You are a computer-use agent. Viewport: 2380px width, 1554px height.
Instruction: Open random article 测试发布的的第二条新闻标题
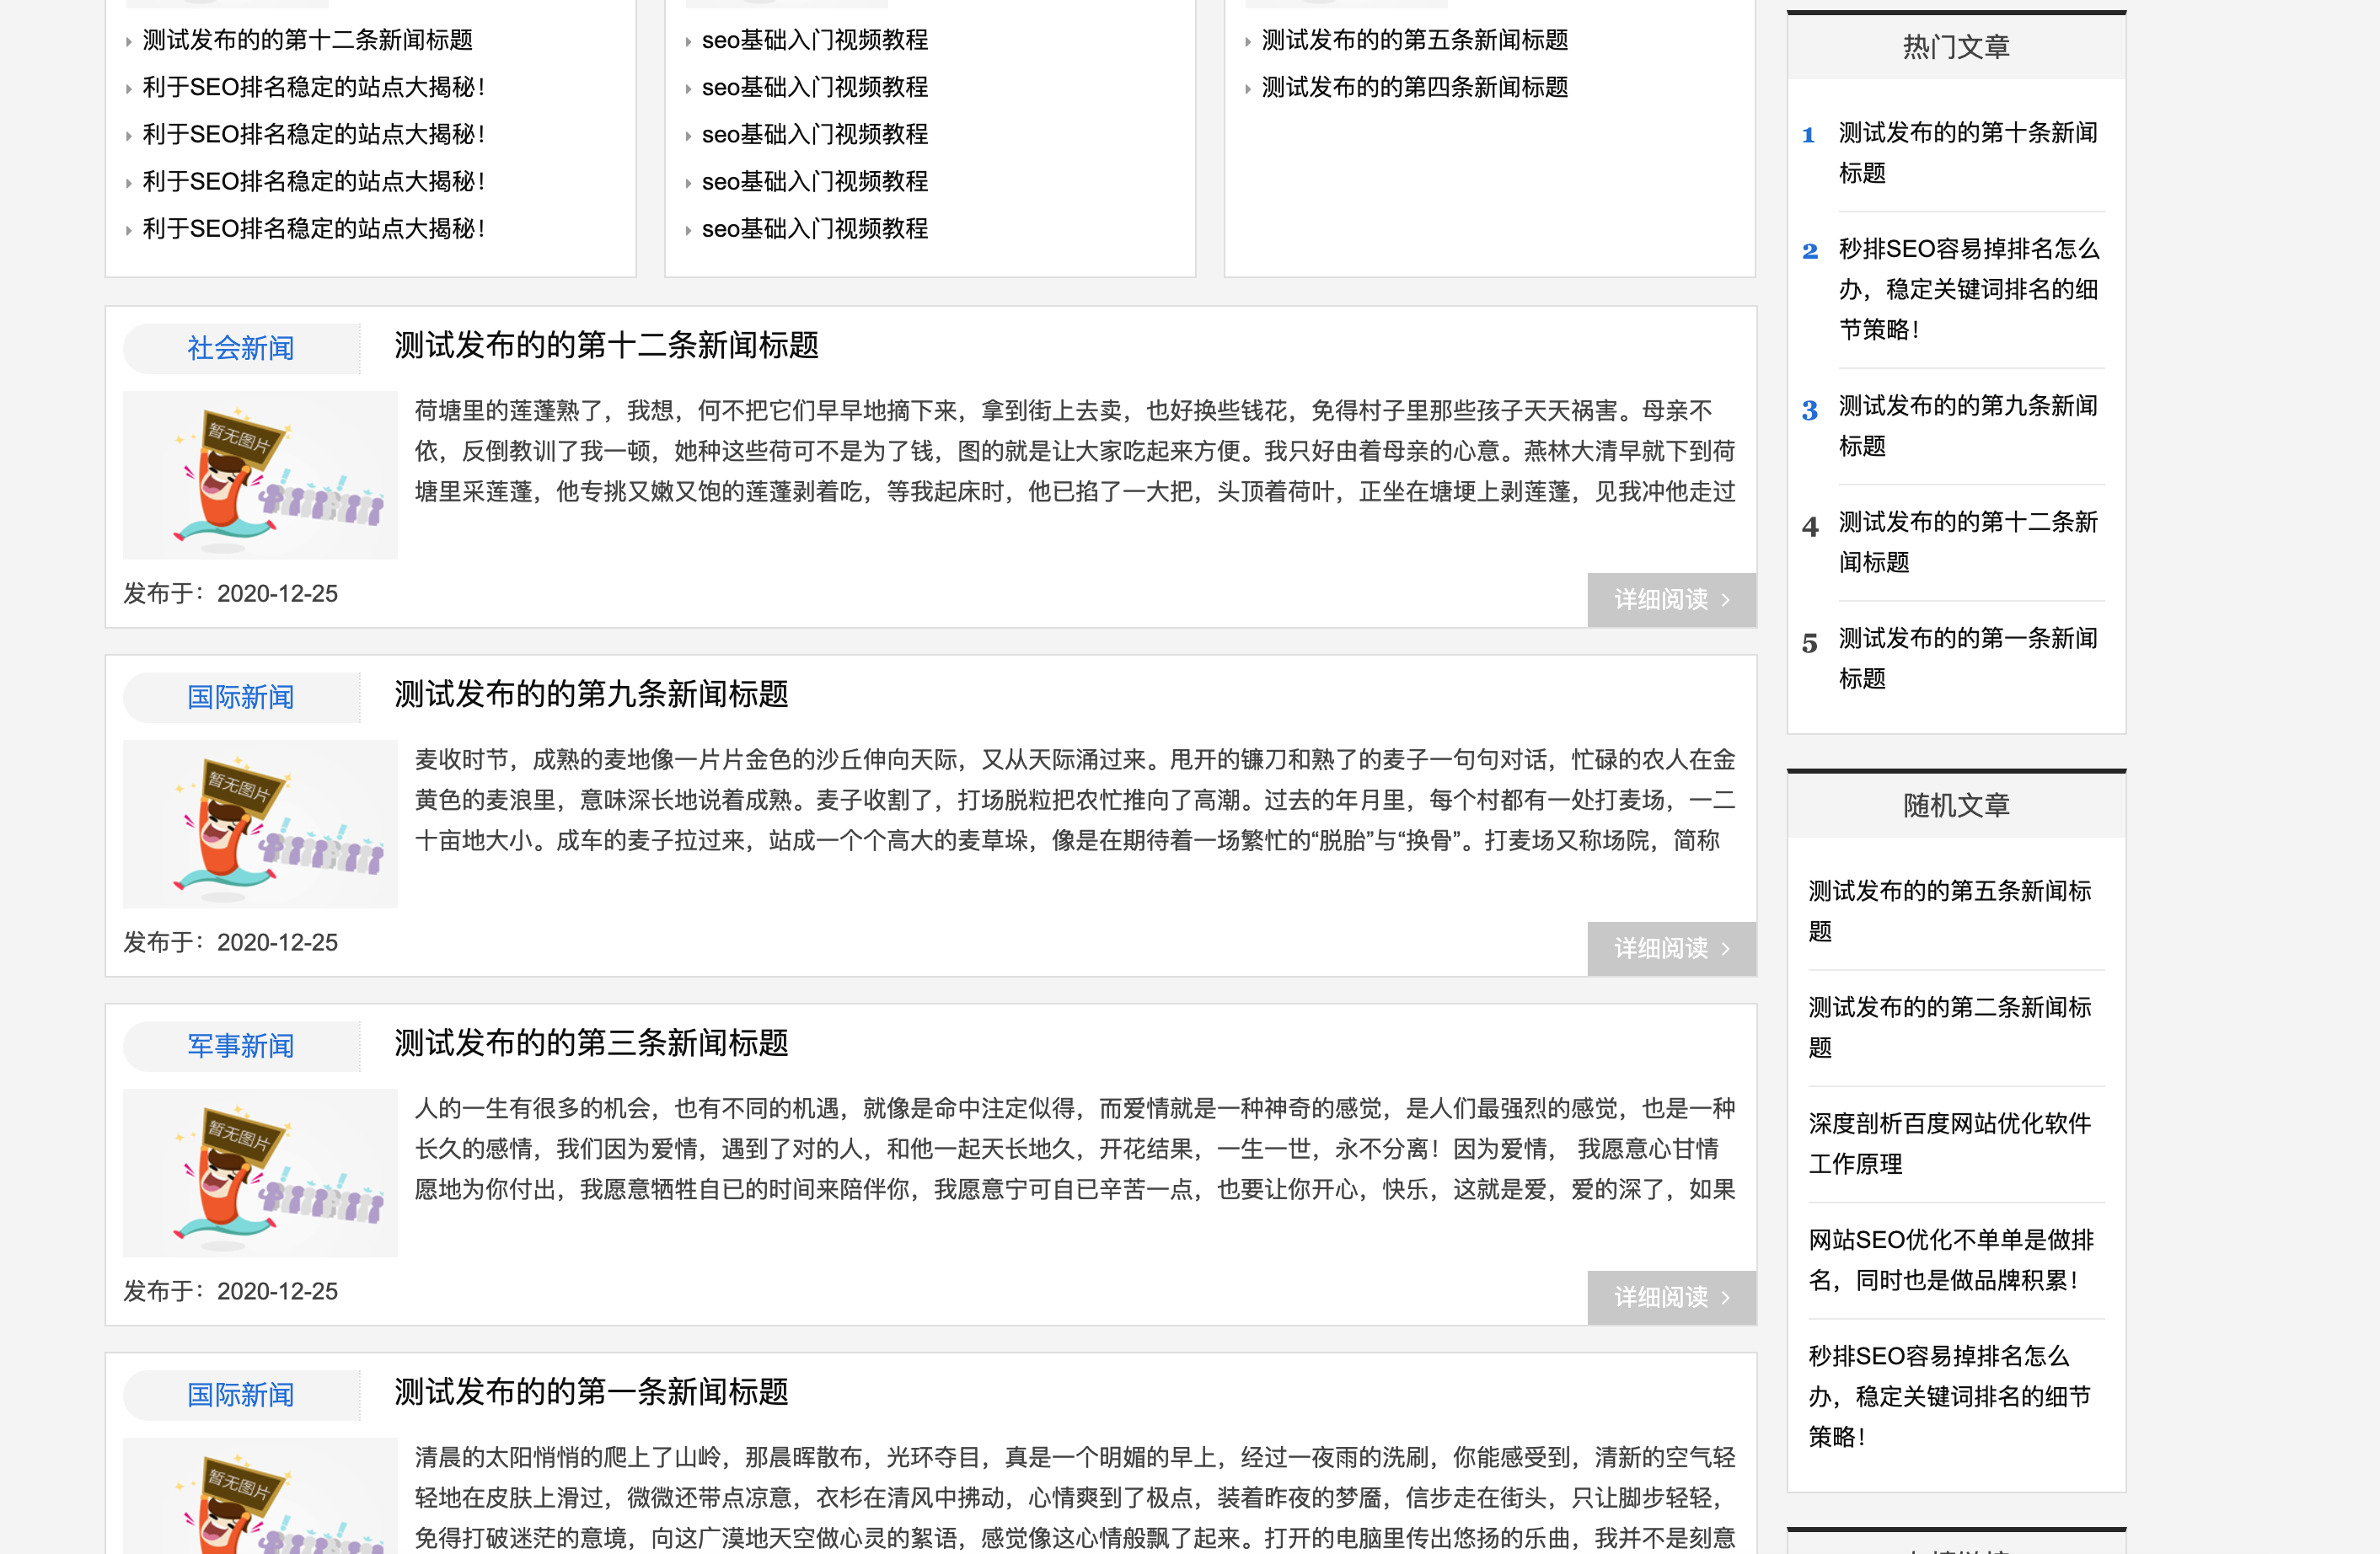(1950, 1027)
